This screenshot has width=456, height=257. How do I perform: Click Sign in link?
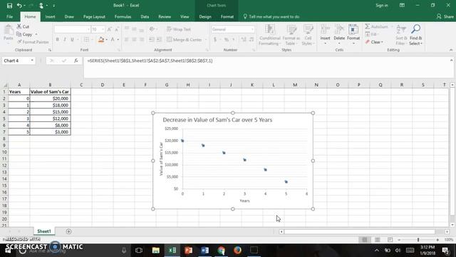point(382,6)
